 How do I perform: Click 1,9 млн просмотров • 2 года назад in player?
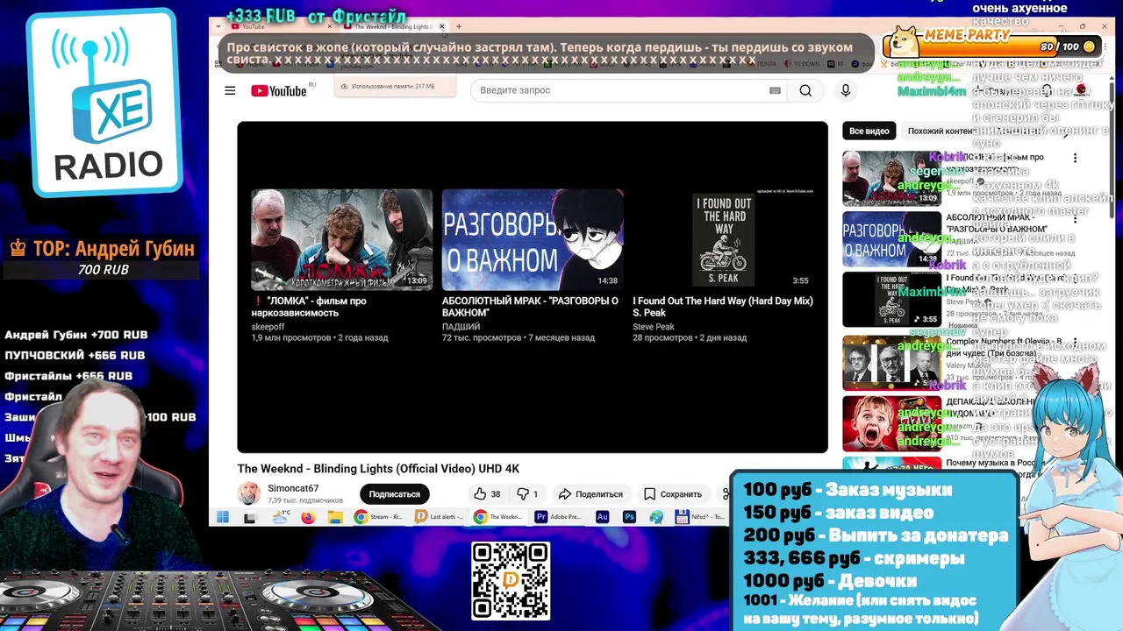pyautogui.click(x=319, y=337)
